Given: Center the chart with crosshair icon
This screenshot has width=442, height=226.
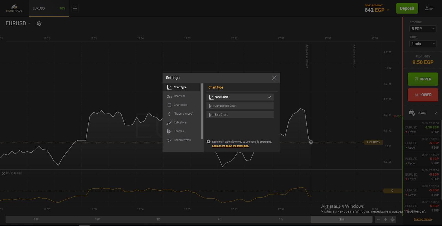Looking at the screenshot, I should click(x=393, y=219).
